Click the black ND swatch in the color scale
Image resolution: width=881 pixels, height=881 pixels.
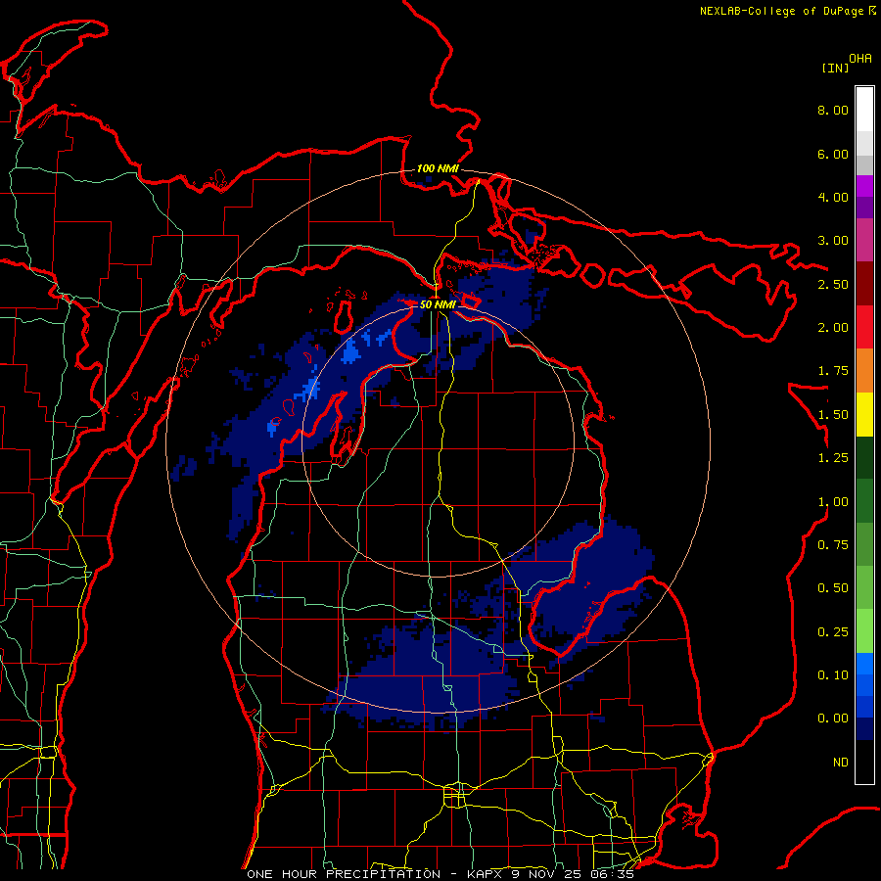coord(864,762)
